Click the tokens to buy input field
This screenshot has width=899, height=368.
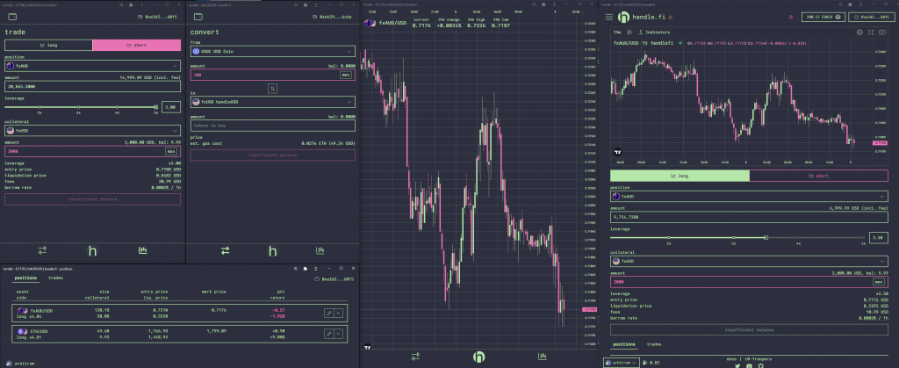point(272,126)
